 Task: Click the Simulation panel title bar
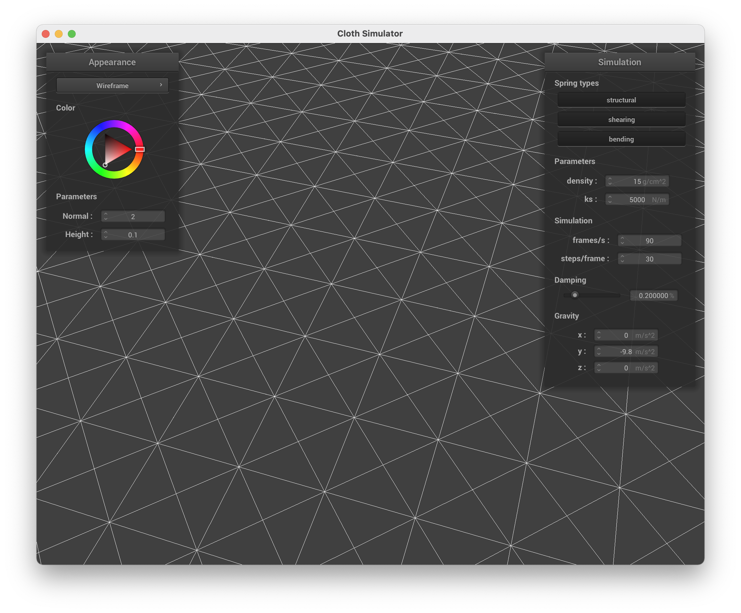(620, 62)
